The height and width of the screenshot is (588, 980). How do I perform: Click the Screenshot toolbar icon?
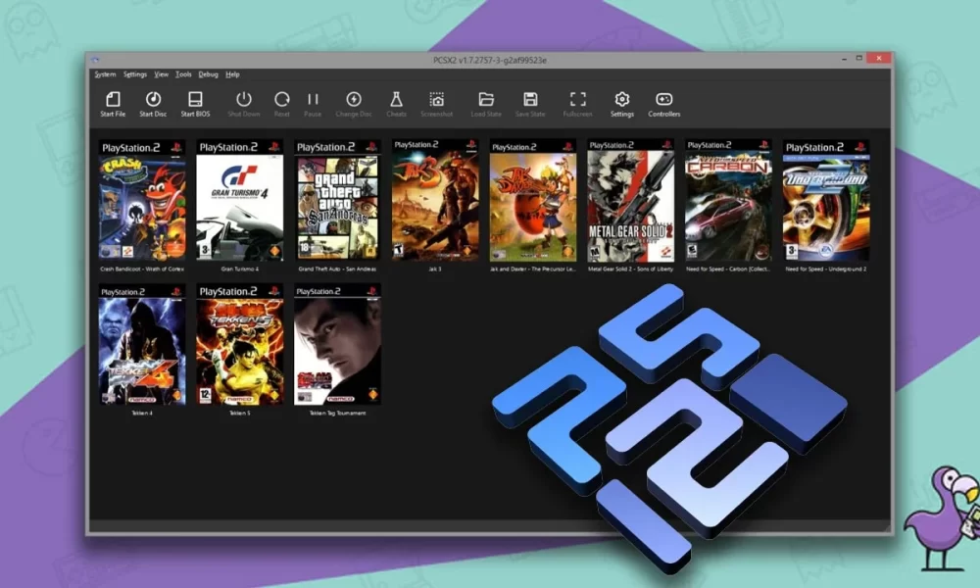pos(437,99)
